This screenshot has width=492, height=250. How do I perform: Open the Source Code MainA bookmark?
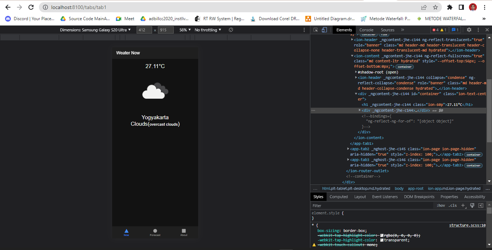85,19
